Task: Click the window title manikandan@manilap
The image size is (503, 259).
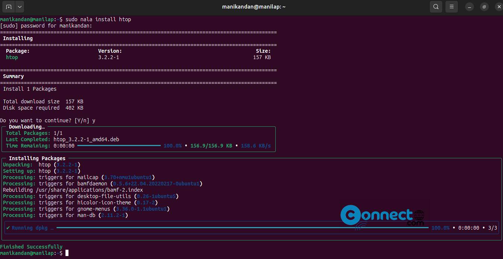Action: 254,7
